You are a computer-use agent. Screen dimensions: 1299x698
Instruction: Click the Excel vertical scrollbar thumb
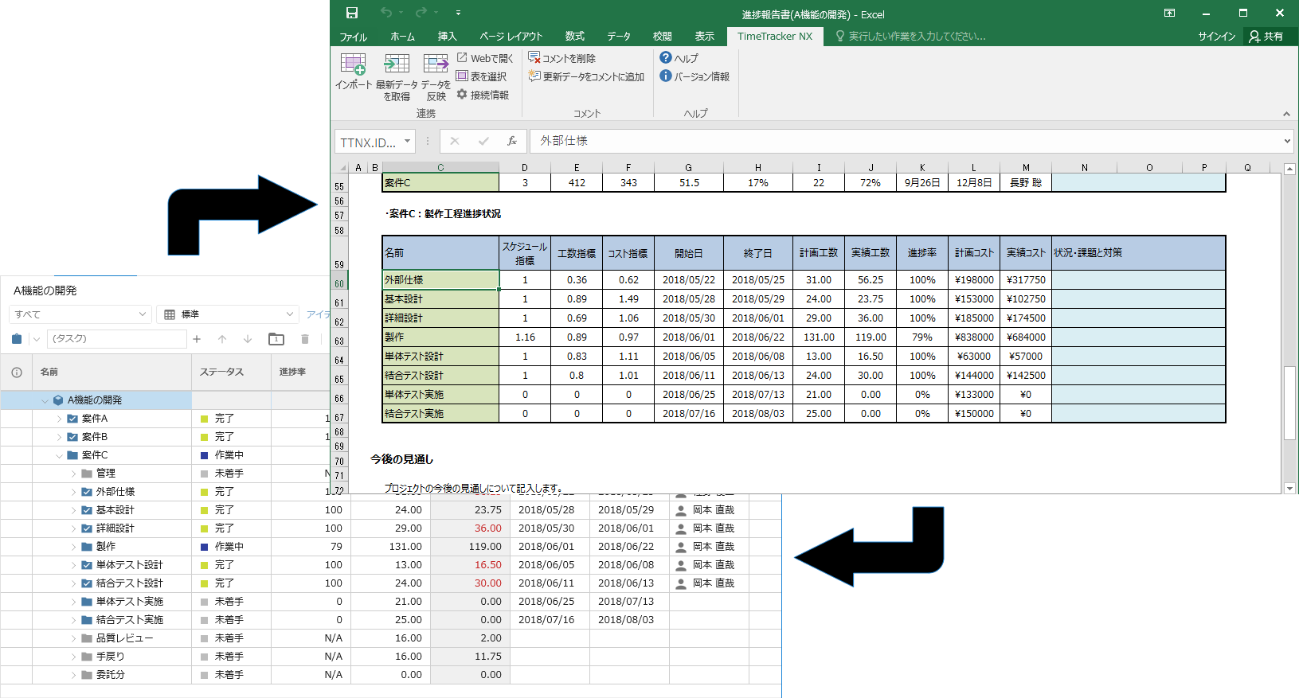click(1289, 403)
